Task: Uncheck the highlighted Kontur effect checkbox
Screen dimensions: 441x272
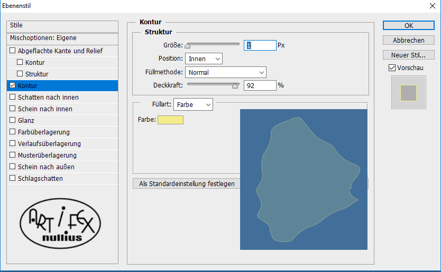Action: tap(12, 85)
